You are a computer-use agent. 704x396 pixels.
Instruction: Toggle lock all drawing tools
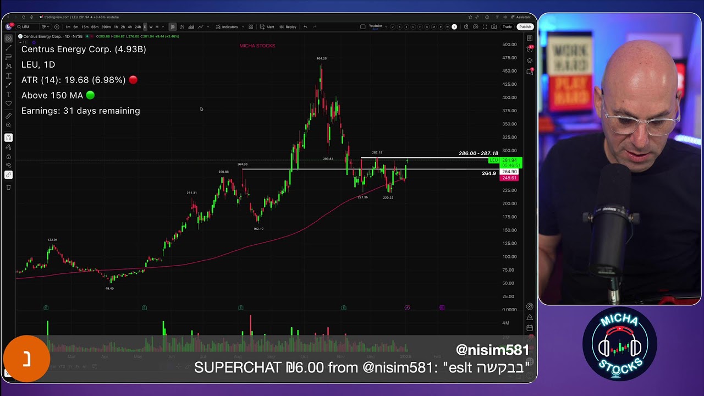[8, 156]
